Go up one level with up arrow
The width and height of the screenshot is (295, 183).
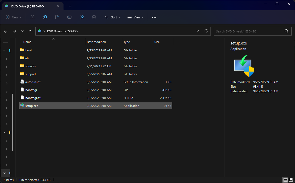tap(30, 31)
